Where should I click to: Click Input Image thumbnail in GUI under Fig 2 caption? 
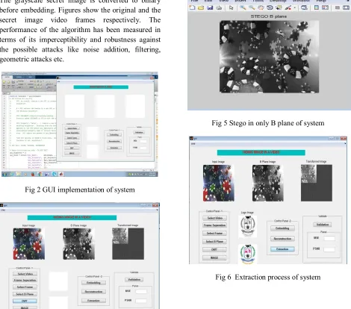coord(29,244)
